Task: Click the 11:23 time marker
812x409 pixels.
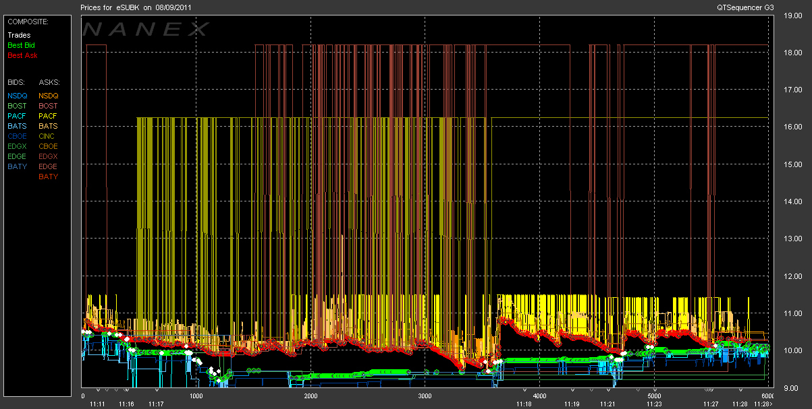Action: coord(653,404)
